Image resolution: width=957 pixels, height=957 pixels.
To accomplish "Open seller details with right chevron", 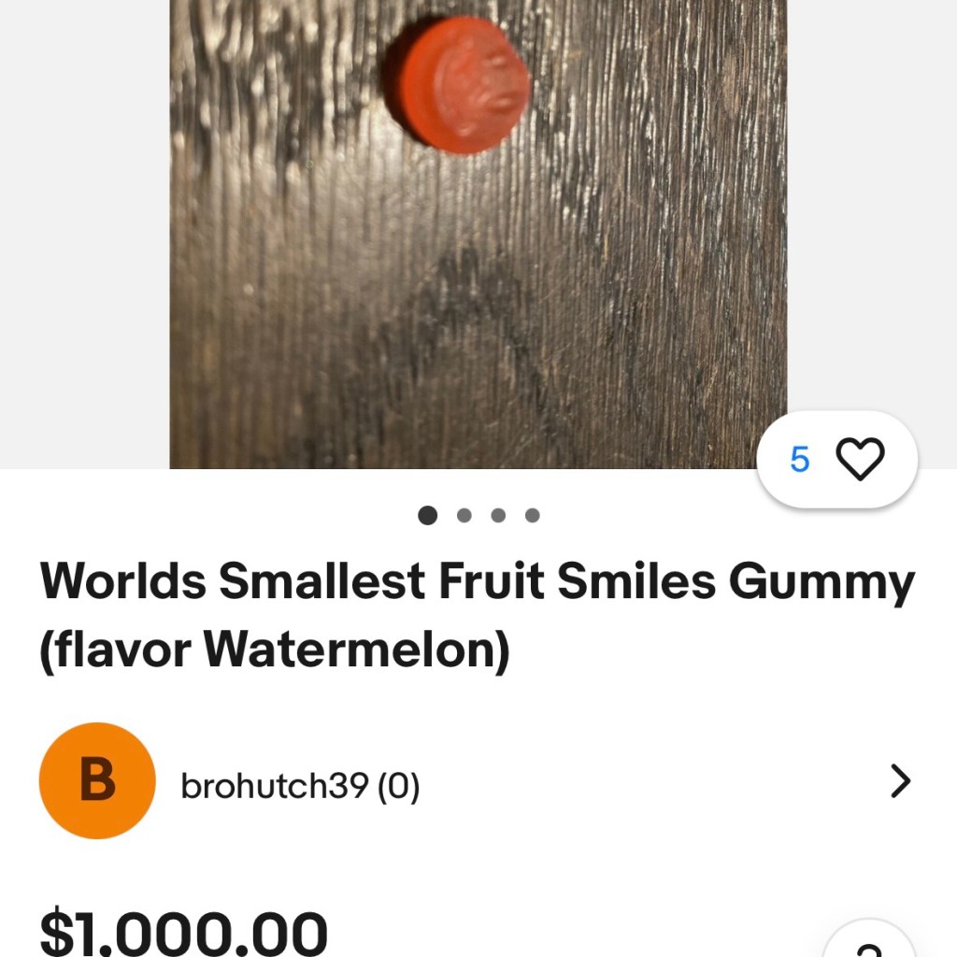I will coord(900,781).
